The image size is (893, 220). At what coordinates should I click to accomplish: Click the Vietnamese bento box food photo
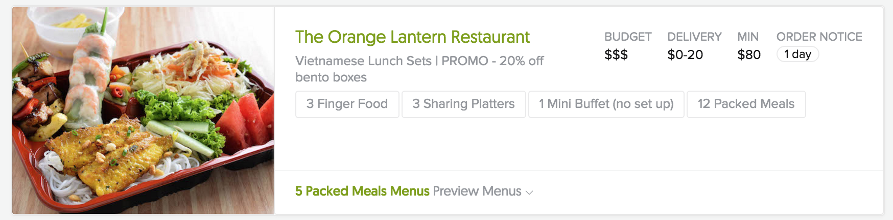click(143, 110)
